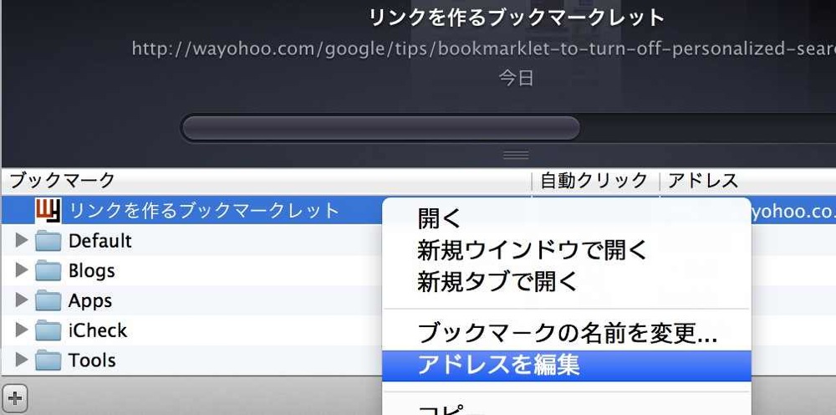Select the iCheck folder label
Screen dimensions: 836x415
coord(98,330)
